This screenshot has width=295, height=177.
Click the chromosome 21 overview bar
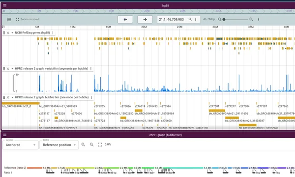[x=148, y=11]
